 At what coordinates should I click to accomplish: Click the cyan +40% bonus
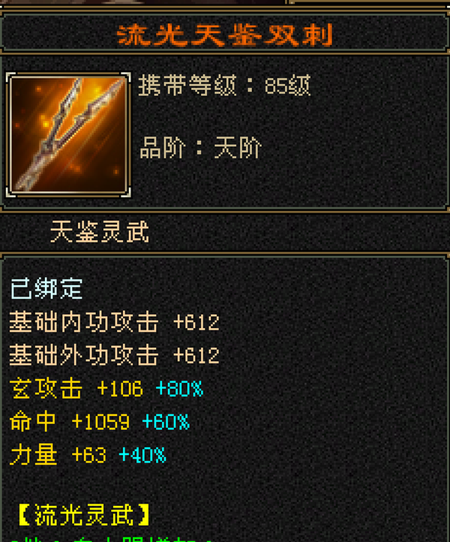tap(142, 455)
